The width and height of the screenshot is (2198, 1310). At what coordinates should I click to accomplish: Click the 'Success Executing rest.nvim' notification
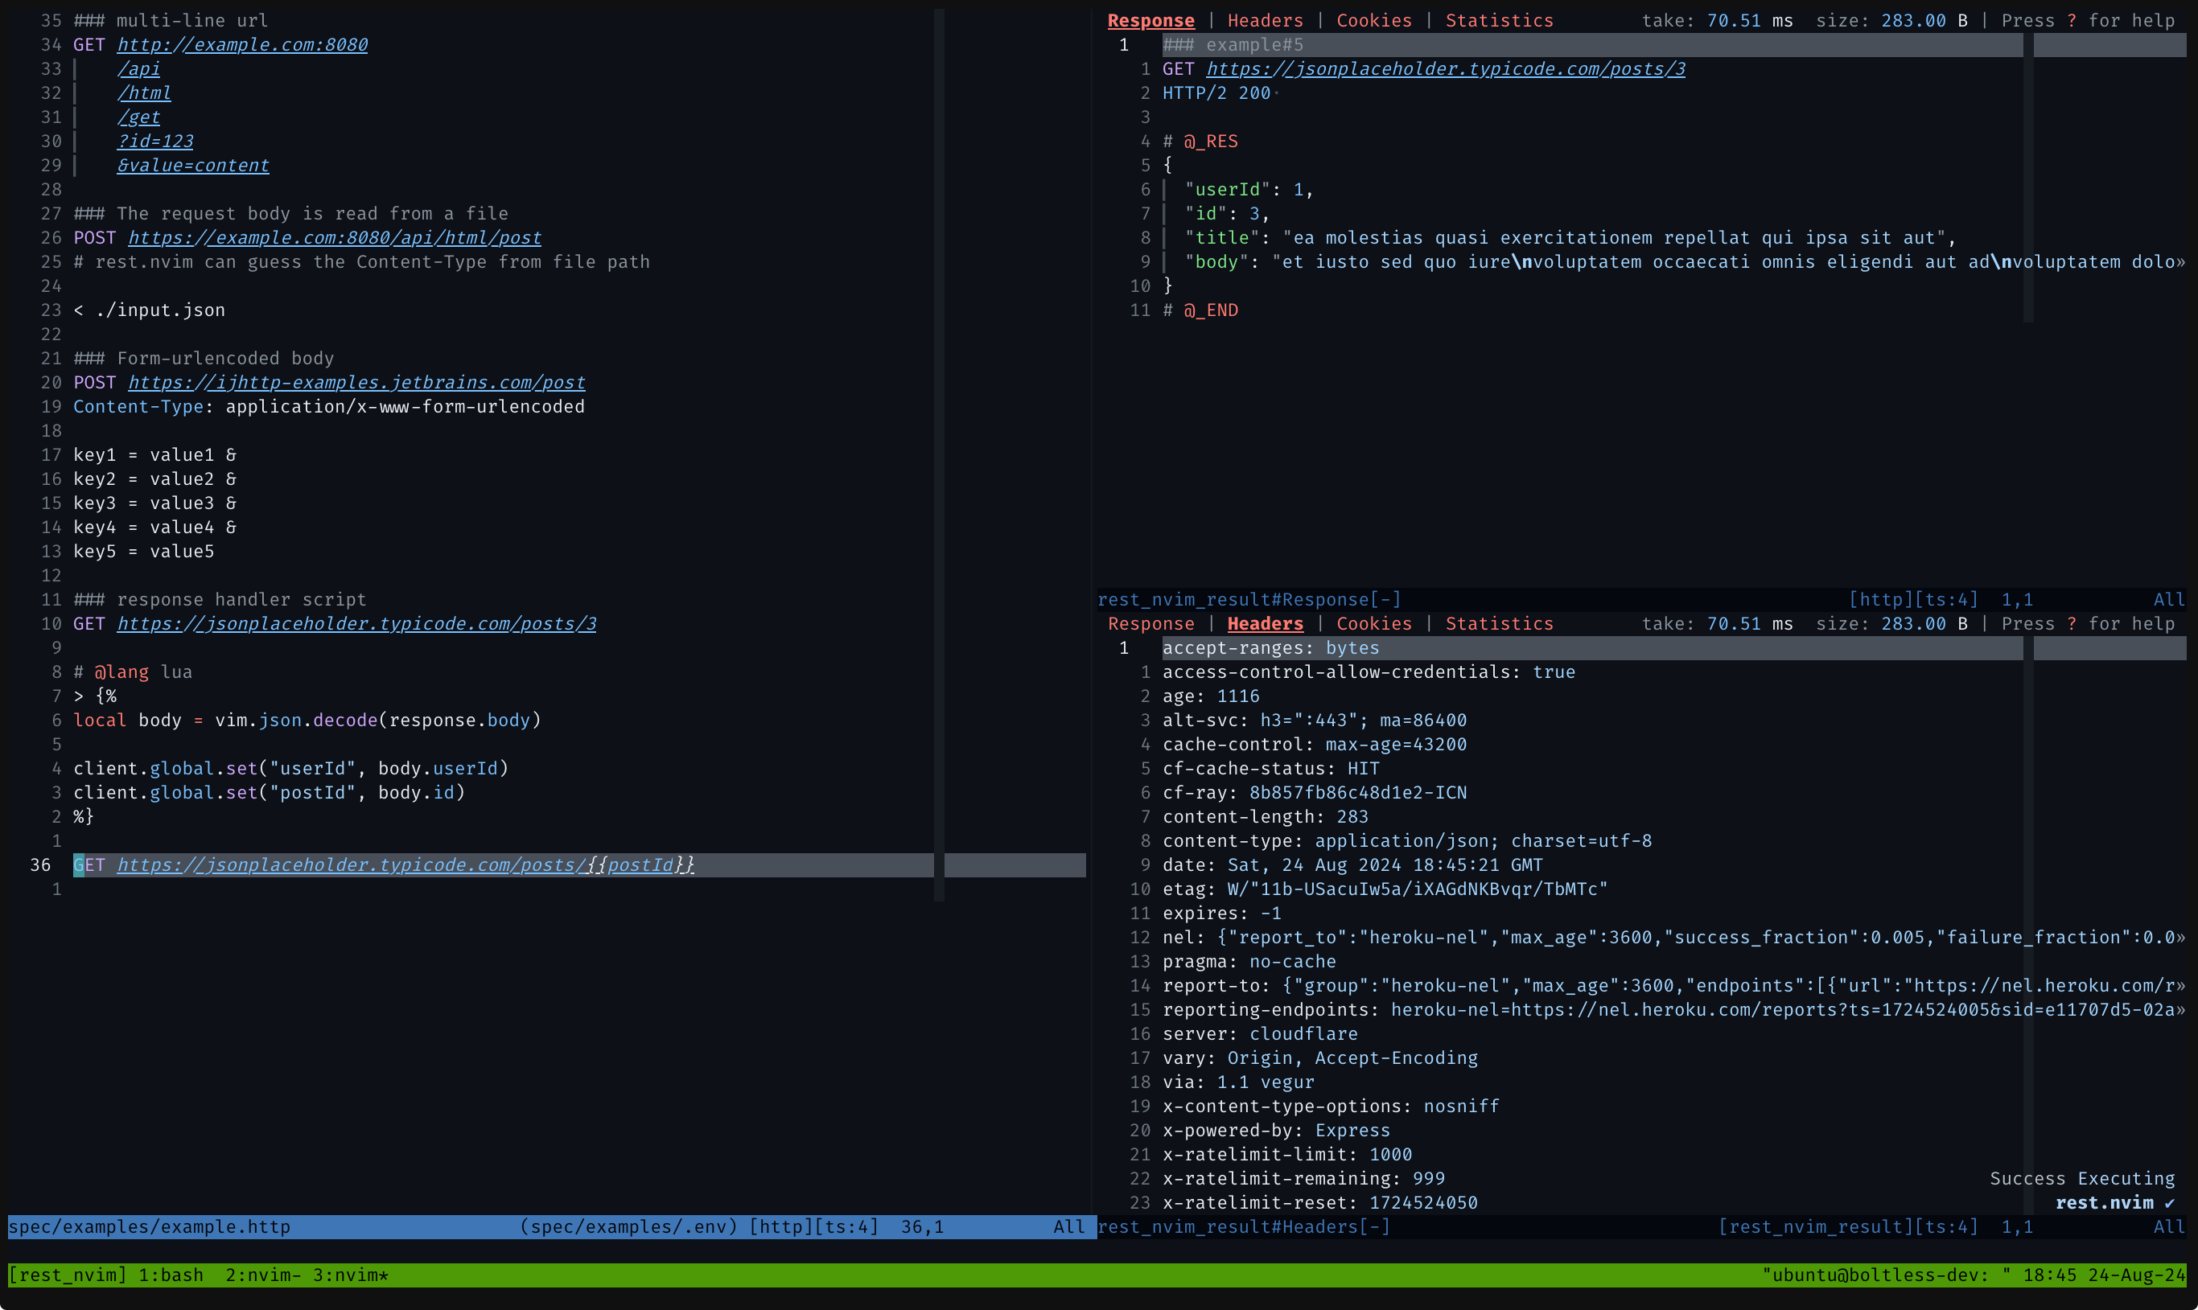(x=2081, y=1190)
